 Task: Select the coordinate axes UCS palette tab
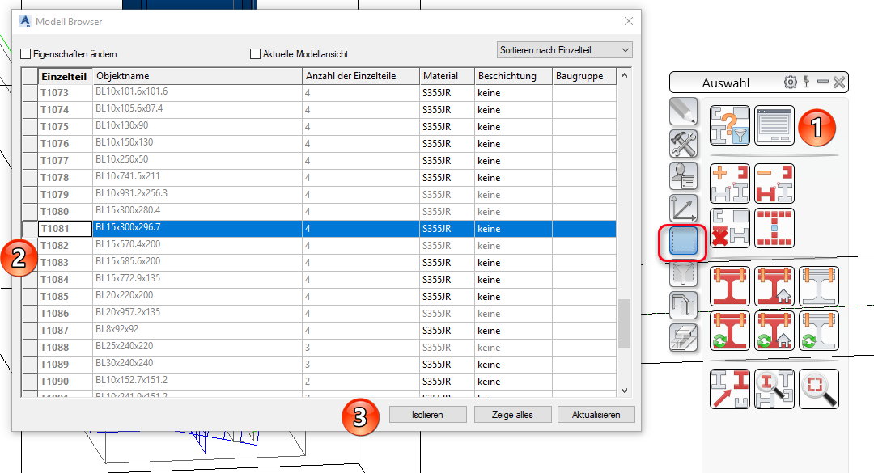(683, 209)
